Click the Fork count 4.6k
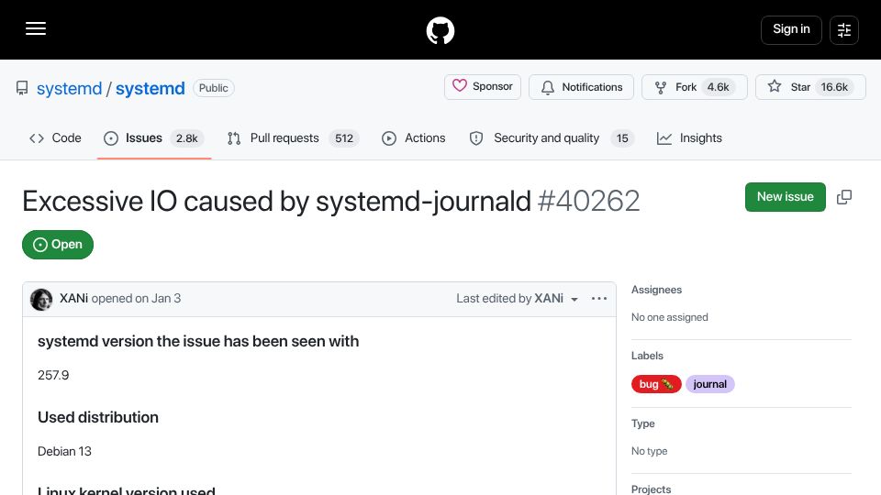The height and width of the screenshot is (495, 881). (718, 87)
